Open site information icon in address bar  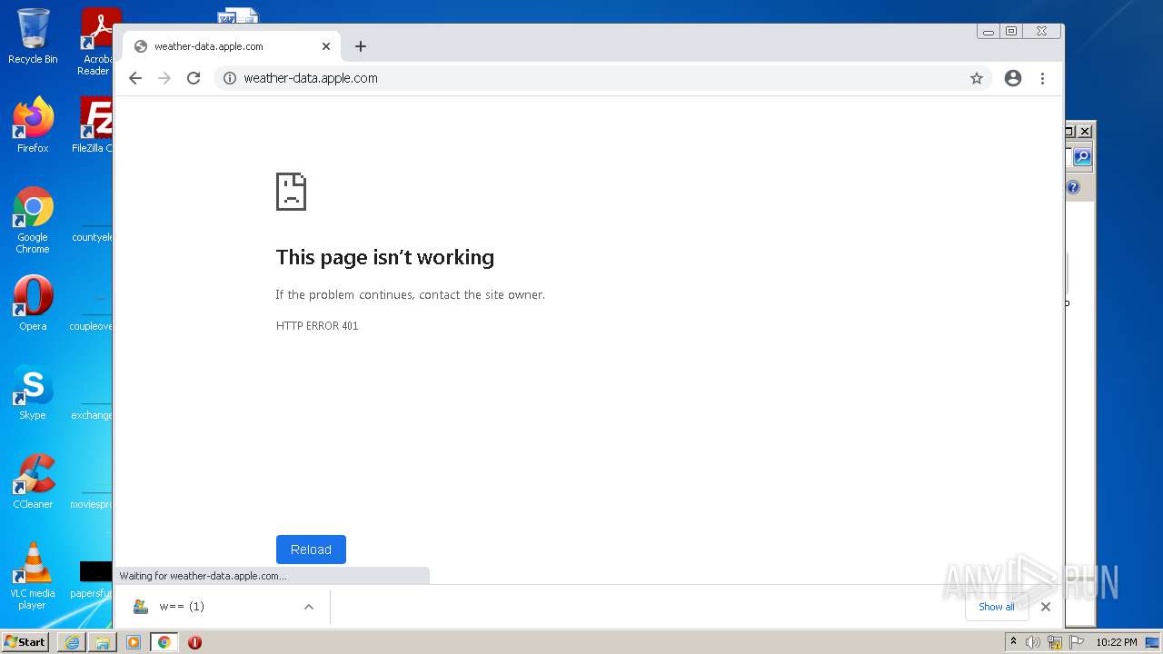point(230,78)
